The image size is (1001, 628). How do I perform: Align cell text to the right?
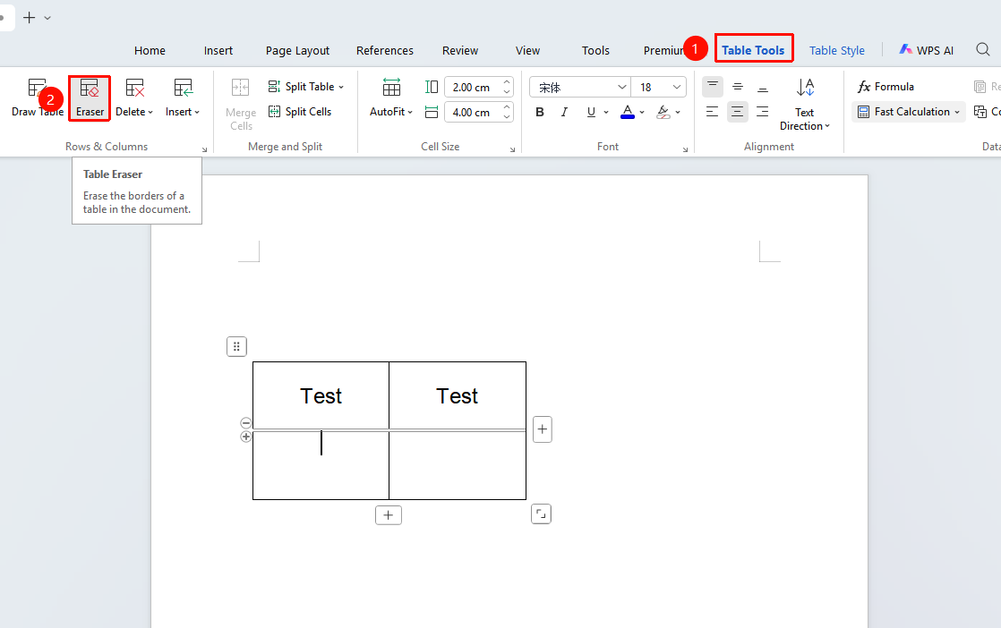[762, 112]
